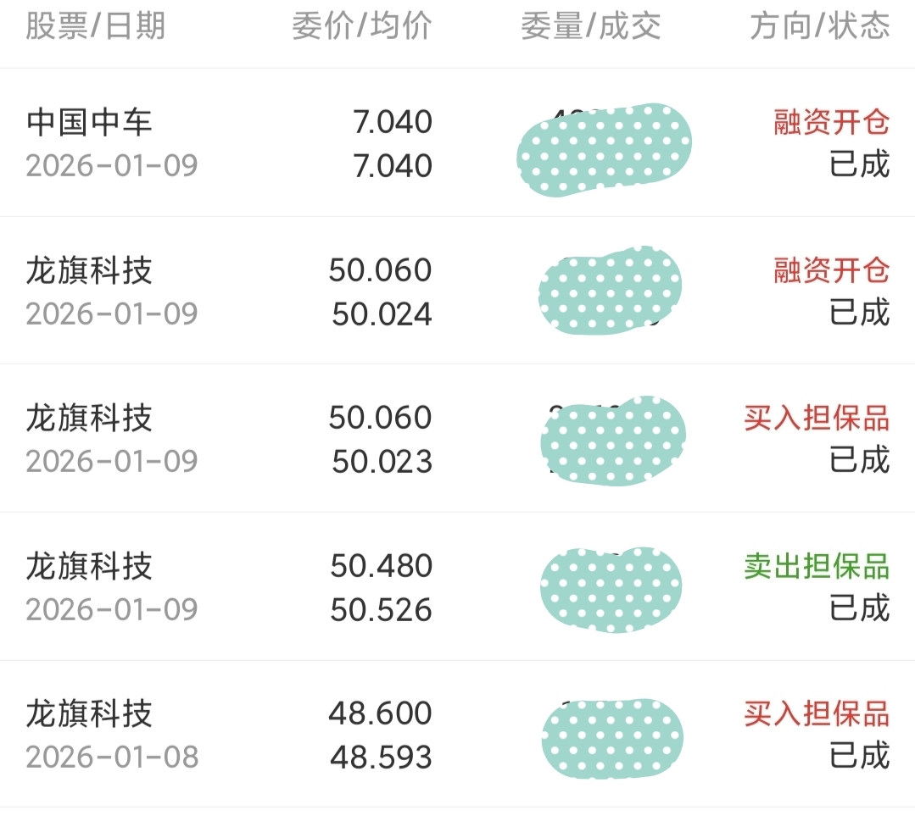Viewport: 915px width, 827px height.
Task: Open the 龙旗科技 order with average price 50.023
Action: click(458, 439)
